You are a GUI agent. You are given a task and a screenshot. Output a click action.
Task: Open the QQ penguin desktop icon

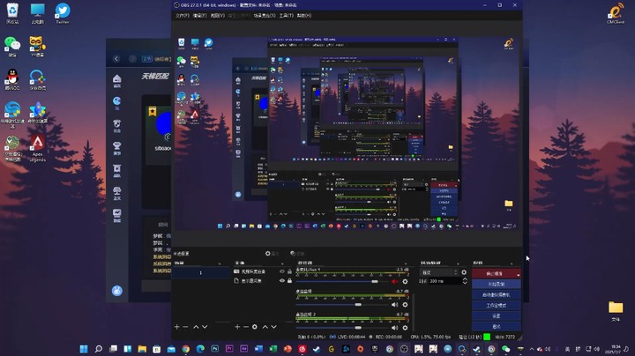12,79
